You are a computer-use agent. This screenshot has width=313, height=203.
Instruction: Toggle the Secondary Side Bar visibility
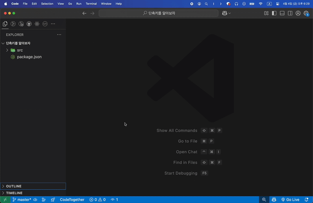point(290,13)
